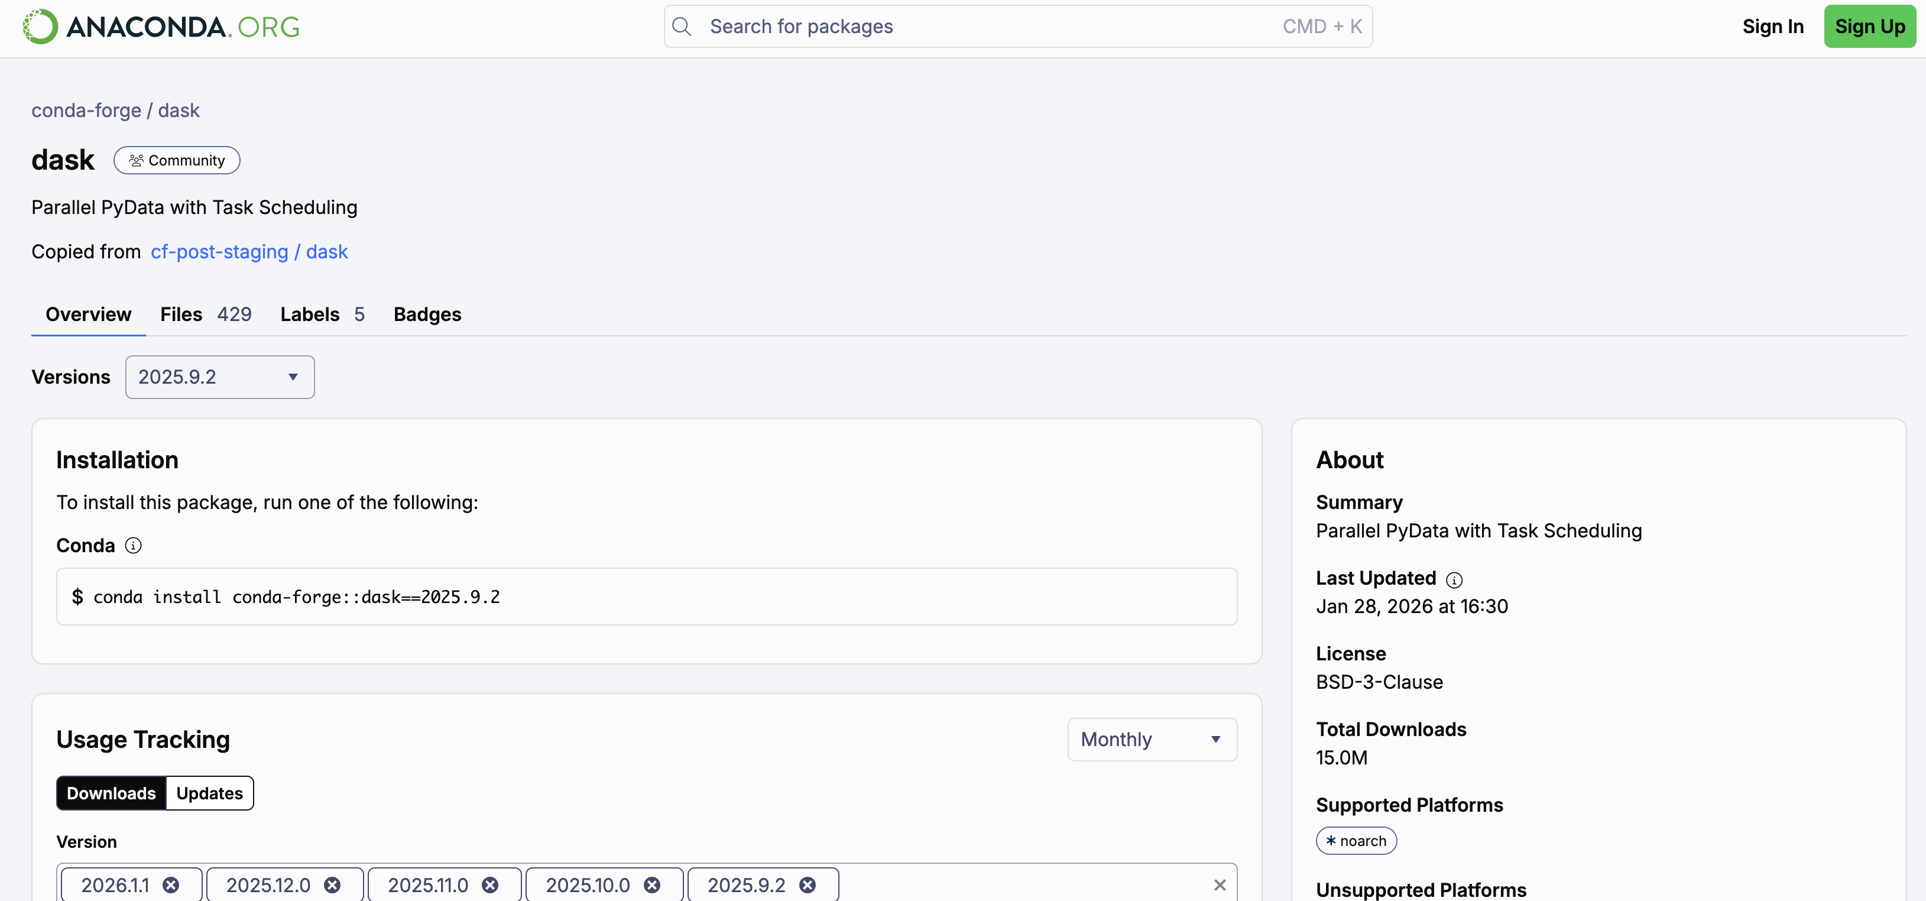Image resolution: width=1926 pixels, height=901 pixels.
Task: Switch to the Files tab
Action: coord(180,314)
